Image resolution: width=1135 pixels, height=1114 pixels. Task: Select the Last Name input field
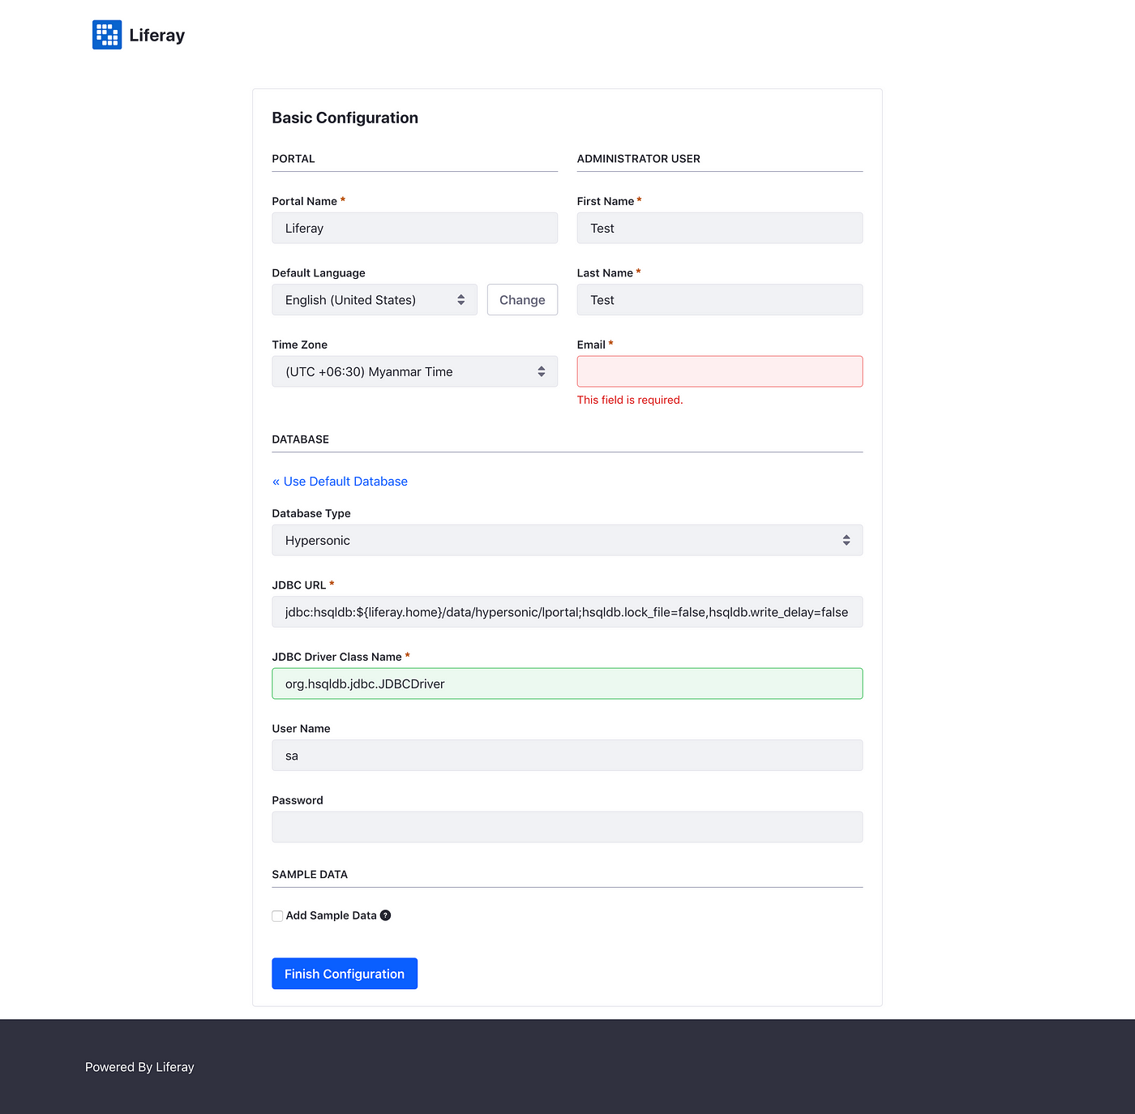(x=720, y=300)
